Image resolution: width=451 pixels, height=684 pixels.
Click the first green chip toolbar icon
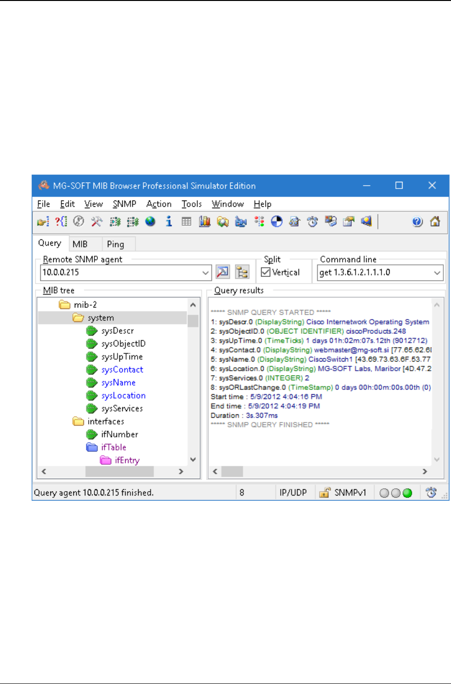coord(115,222)
